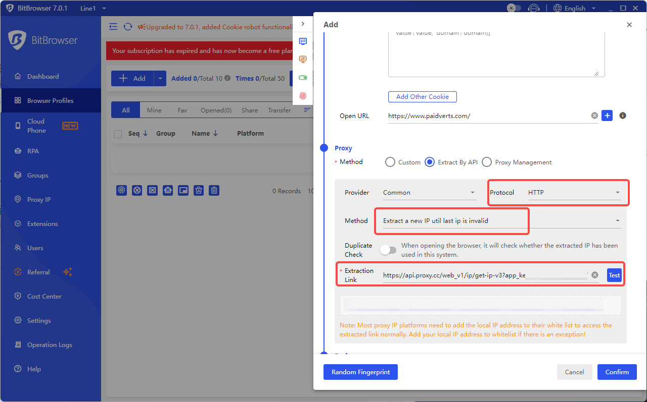This screenshot has height=402, width=647.
Task: Open column filter lines icon after Transfer
Action: coord(307,109)
